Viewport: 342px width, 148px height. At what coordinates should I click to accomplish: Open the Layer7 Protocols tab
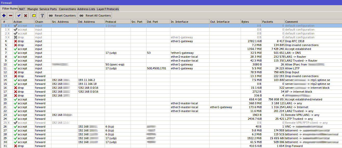pyautogui.click(x=108, y=9)
